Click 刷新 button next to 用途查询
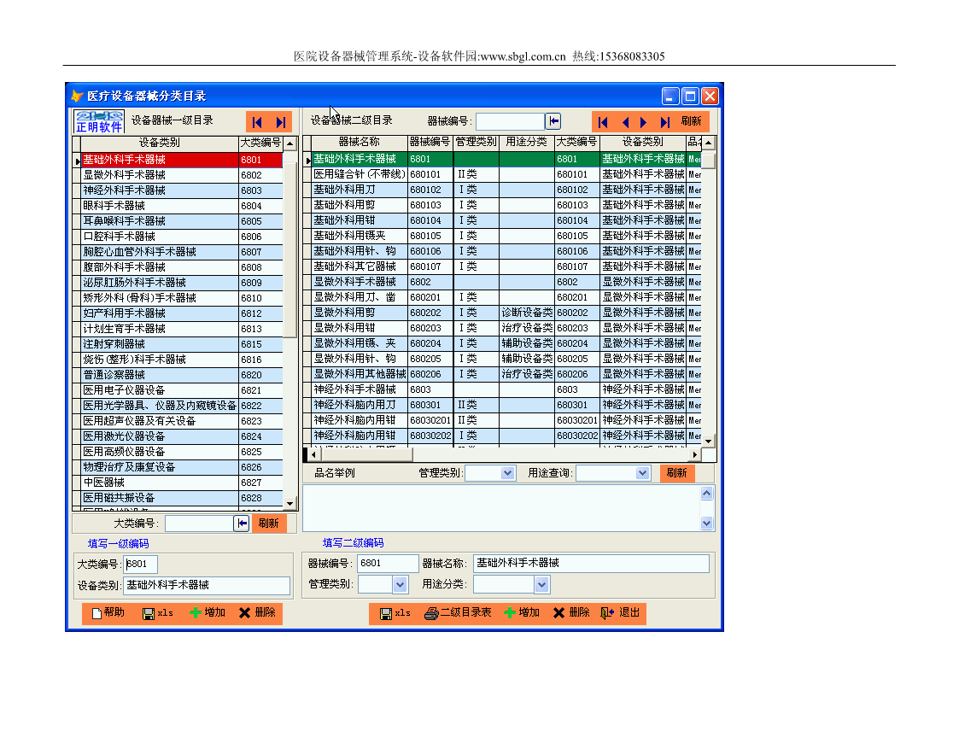959x743 pixels. click(677, 473)
